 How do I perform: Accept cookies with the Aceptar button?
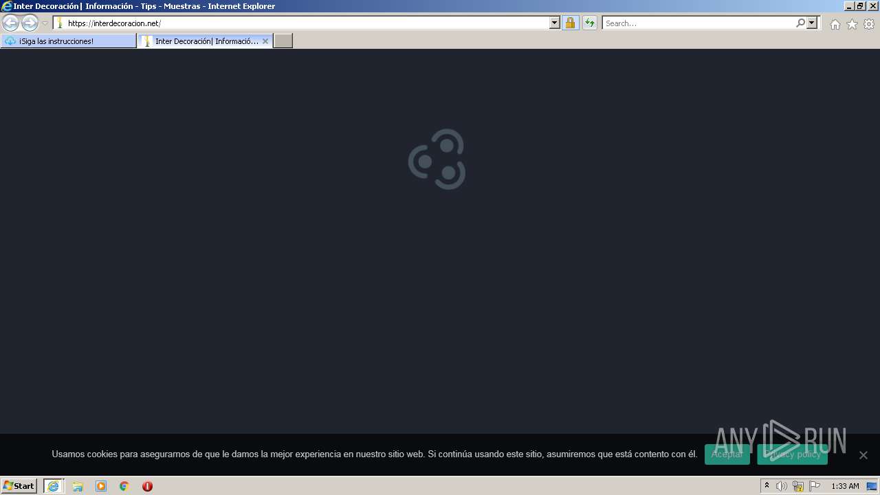click(727, 454)
